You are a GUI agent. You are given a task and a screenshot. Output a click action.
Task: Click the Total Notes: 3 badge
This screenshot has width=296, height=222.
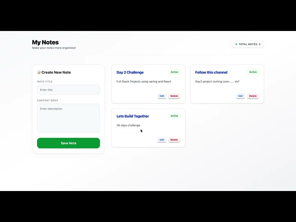(x=248, y=44)
